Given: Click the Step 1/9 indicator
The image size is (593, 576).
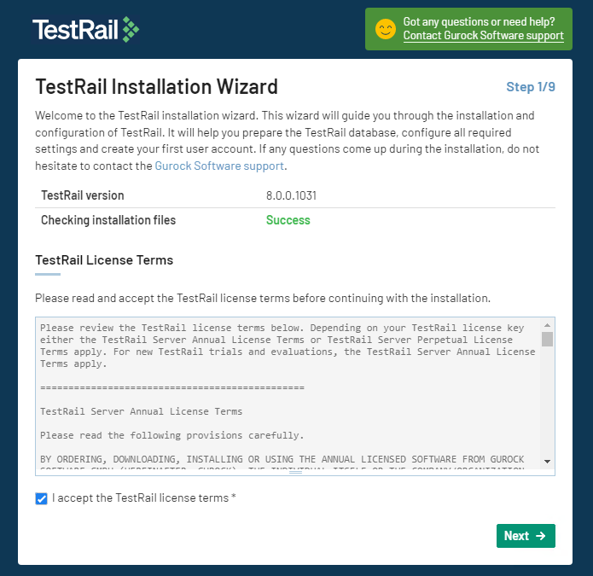Looking at the screenshot, I should click(x=531, y=87).
